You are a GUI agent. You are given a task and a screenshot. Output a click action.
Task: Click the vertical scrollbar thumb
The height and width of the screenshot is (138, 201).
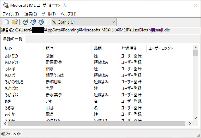pyautogui.click(x=195, y=53)
